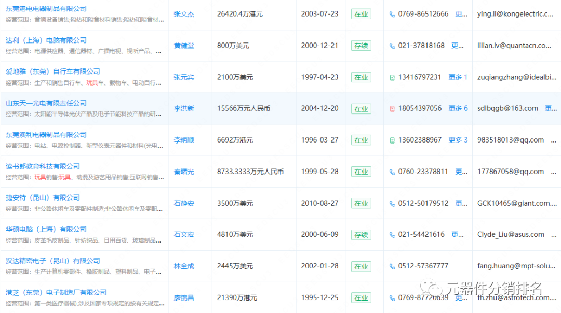
Task: View legal representative 石静安
Action: point(184,204)
